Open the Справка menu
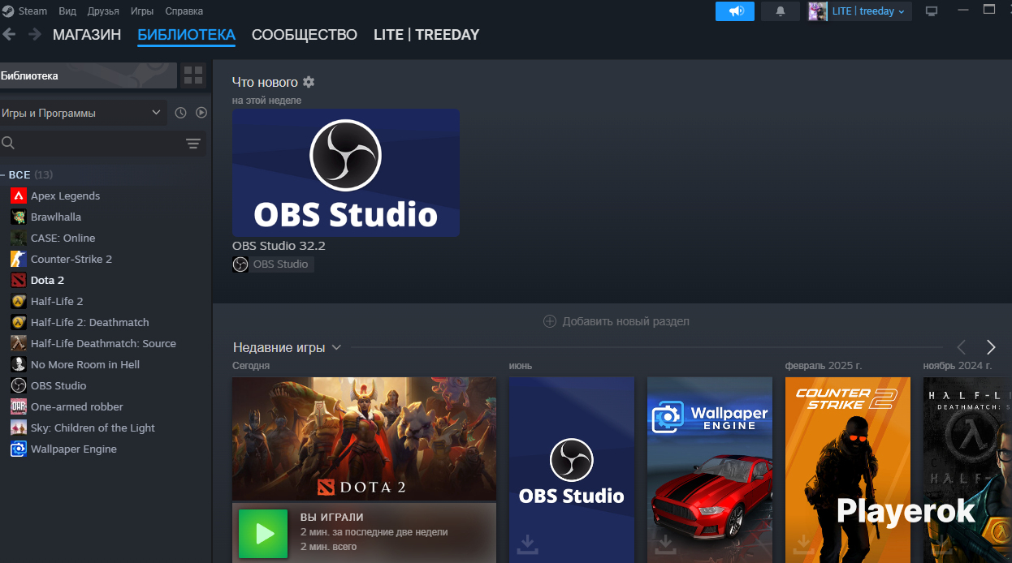 point(184,11)
